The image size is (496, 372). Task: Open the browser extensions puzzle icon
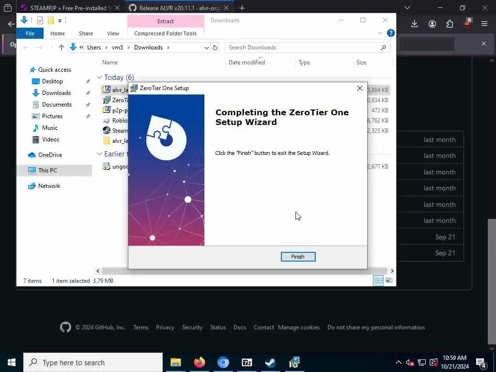[449, 24]
